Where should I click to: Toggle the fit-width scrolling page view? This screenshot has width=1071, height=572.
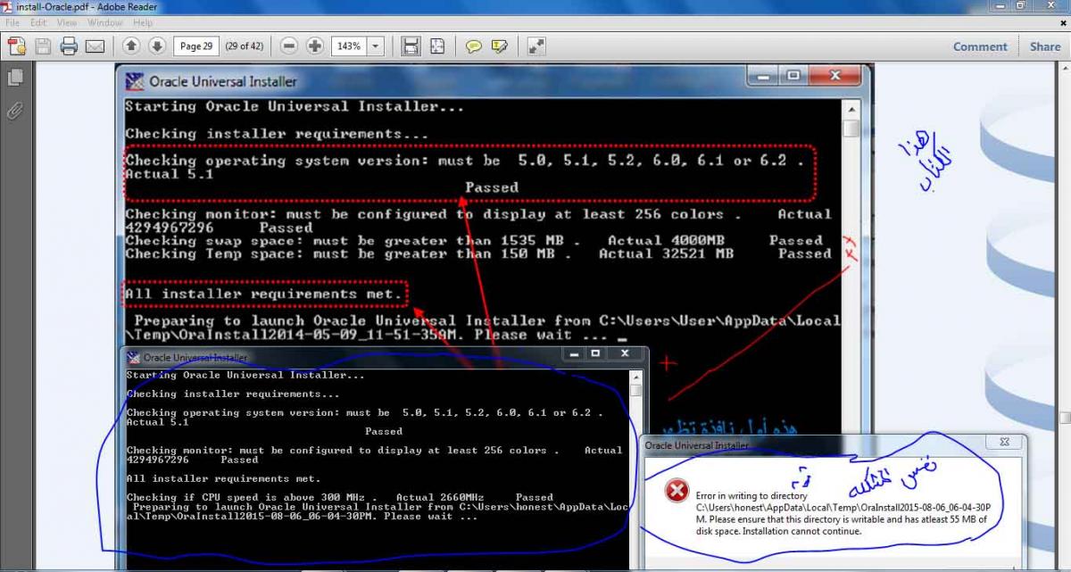tap(411, 46)
